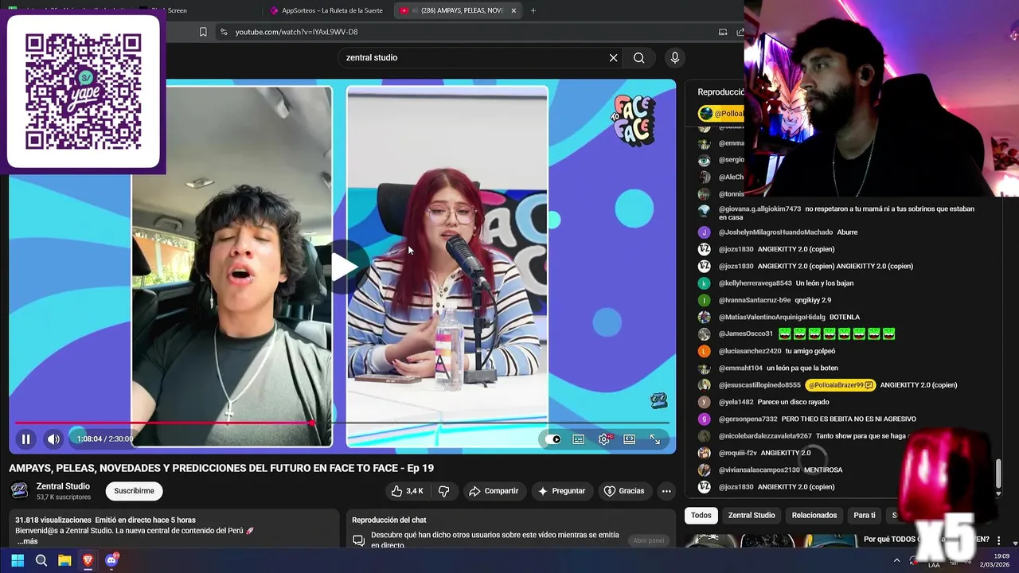Open Brave browser from the taskbar
Screen dimensions: 1019x573
88,561
